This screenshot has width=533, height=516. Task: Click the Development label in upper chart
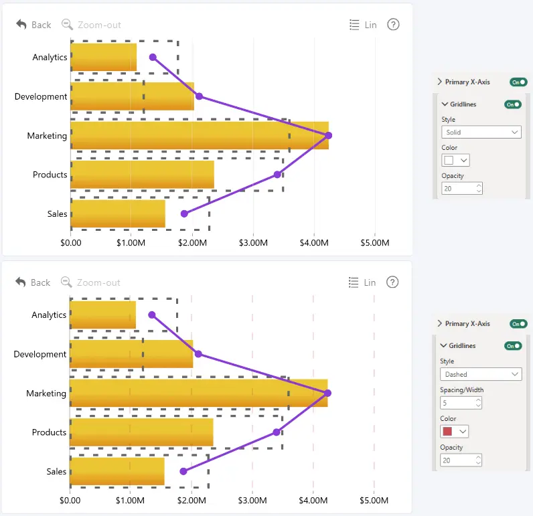41,96
